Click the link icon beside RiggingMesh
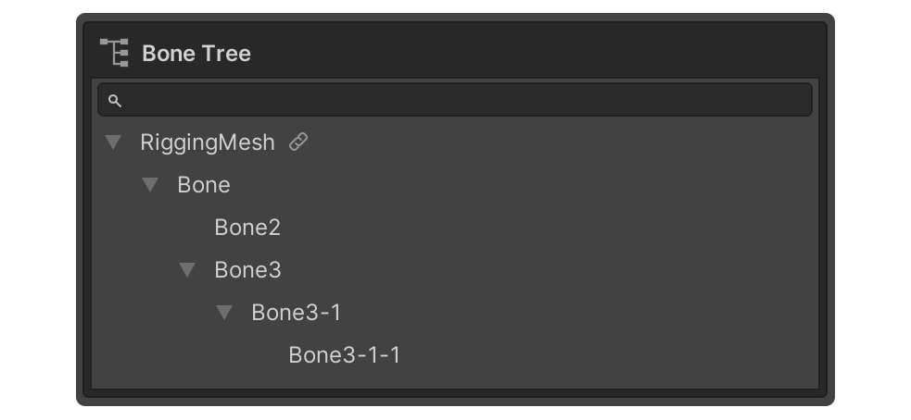 pyautogui.click(x=298, y=142)
